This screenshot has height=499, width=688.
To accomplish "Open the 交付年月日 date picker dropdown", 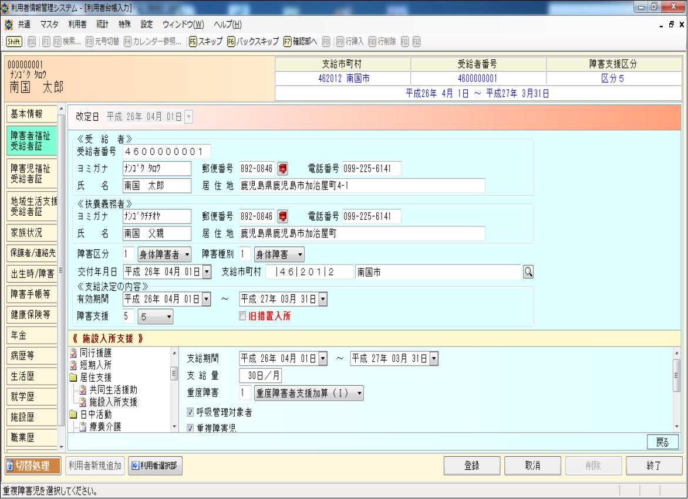I will coord(207,271).
